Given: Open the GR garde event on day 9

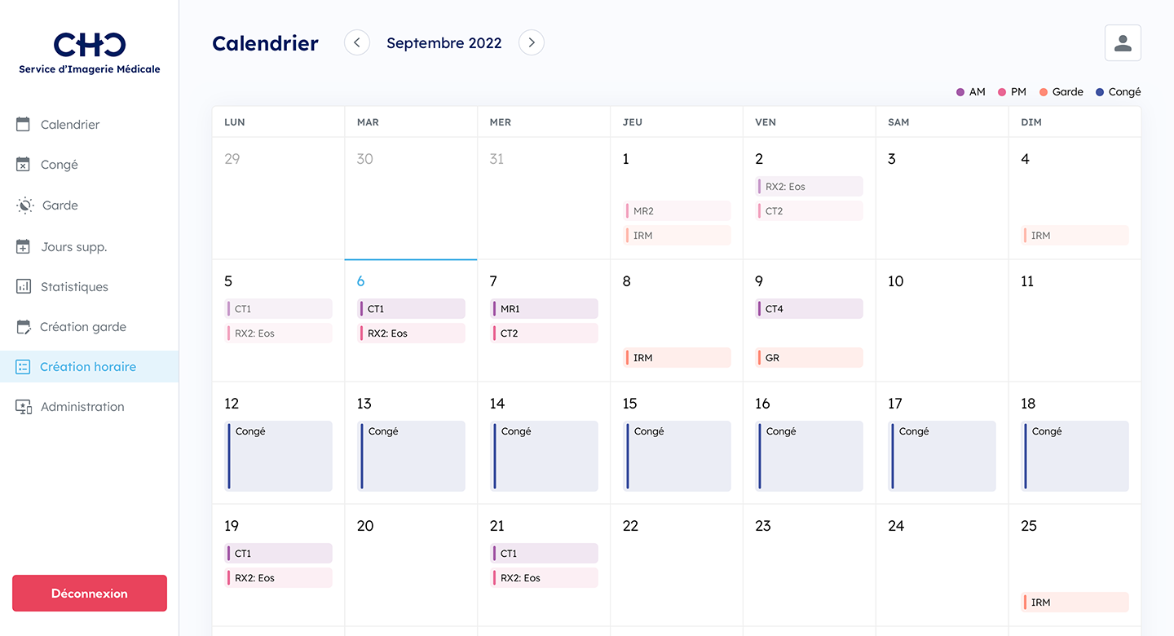Looking at the screenshot, I should click(x=810, y=358).
